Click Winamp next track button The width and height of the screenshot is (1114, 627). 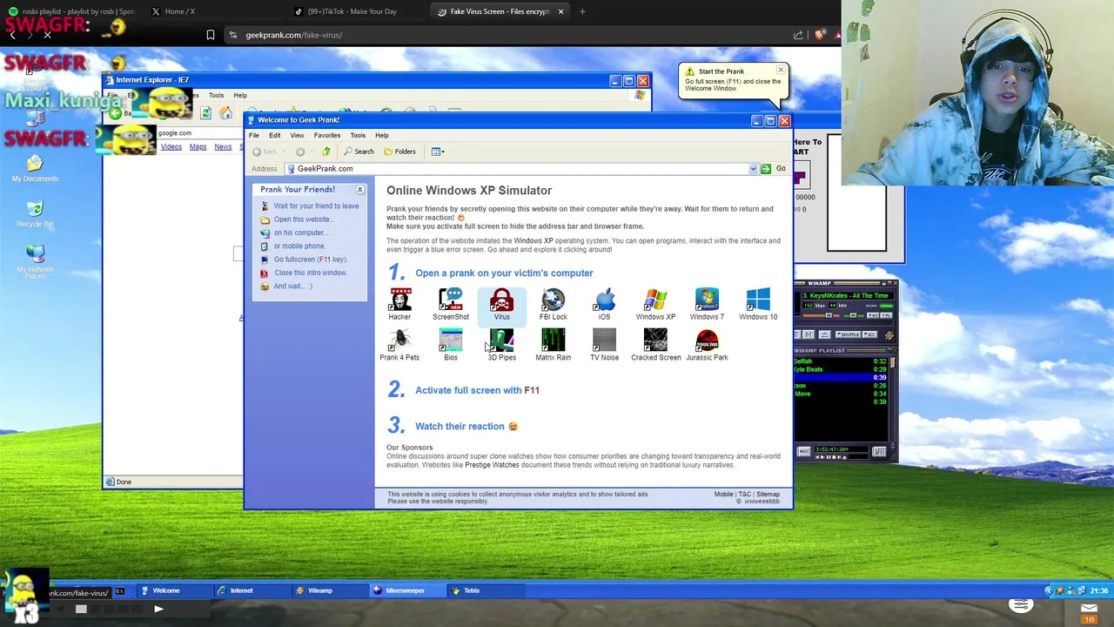point(809,334)
